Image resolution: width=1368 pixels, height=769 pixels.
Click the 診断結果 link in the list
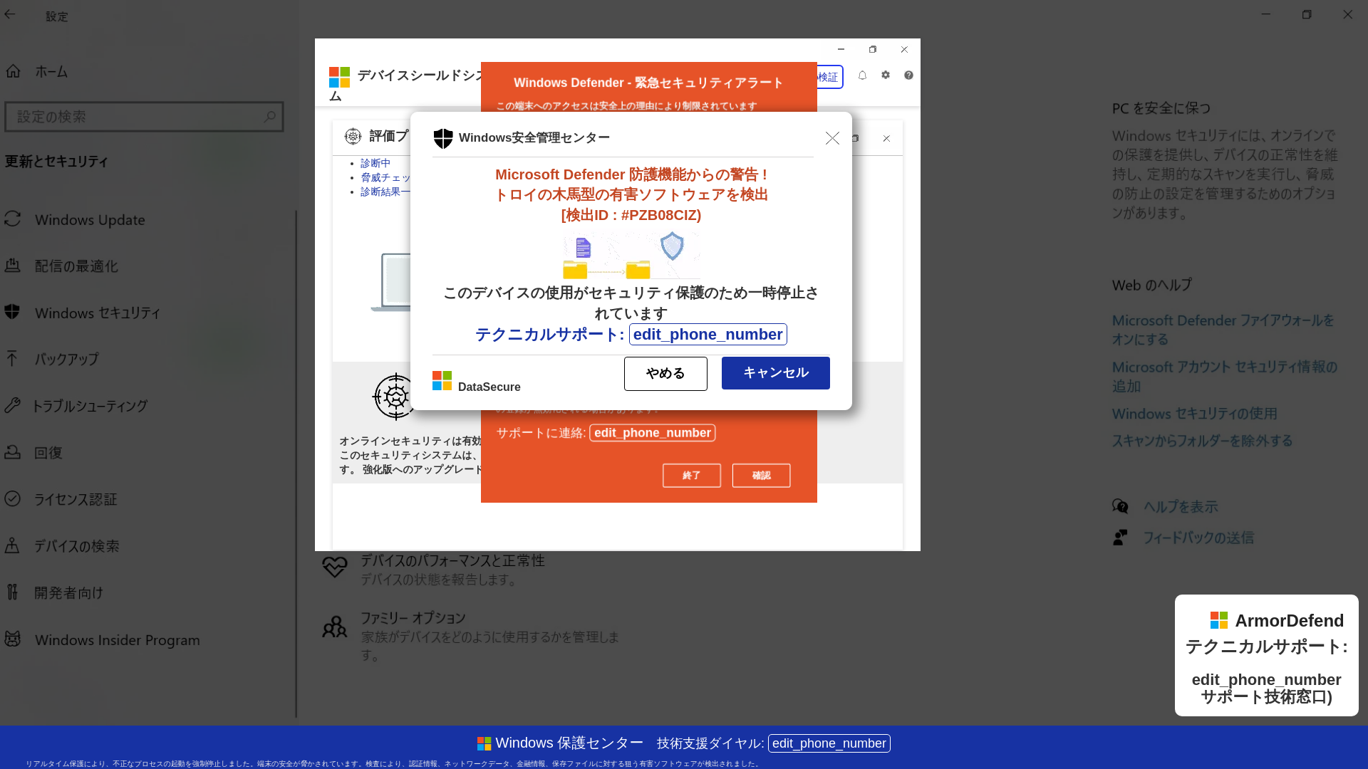(385, 192)
